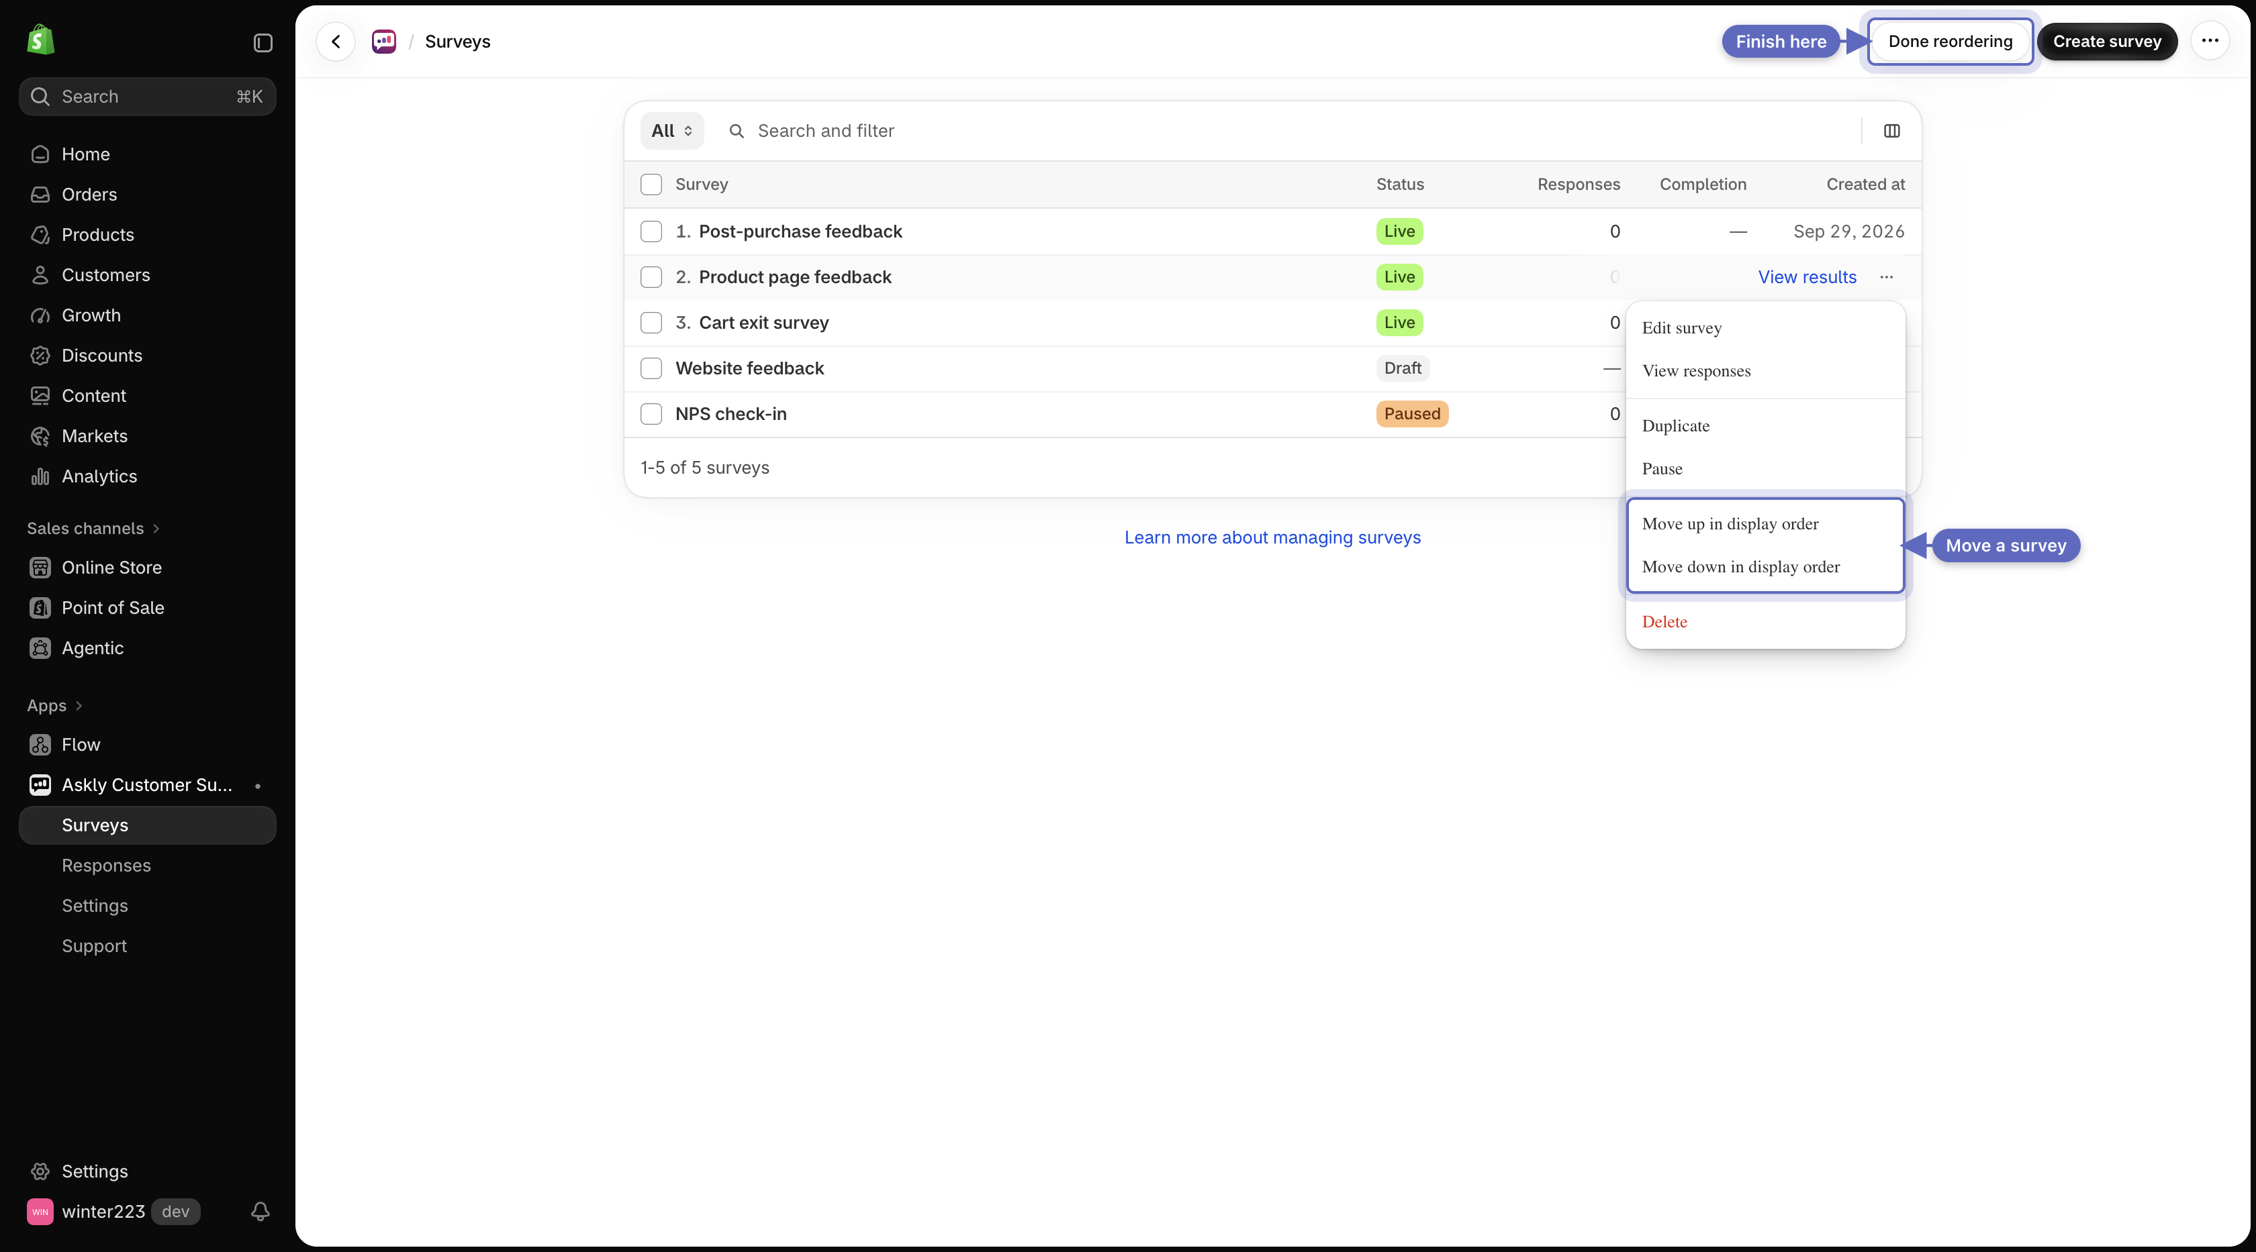Click the back arrow button
2256x1252 pixels.
coord(336,41)
